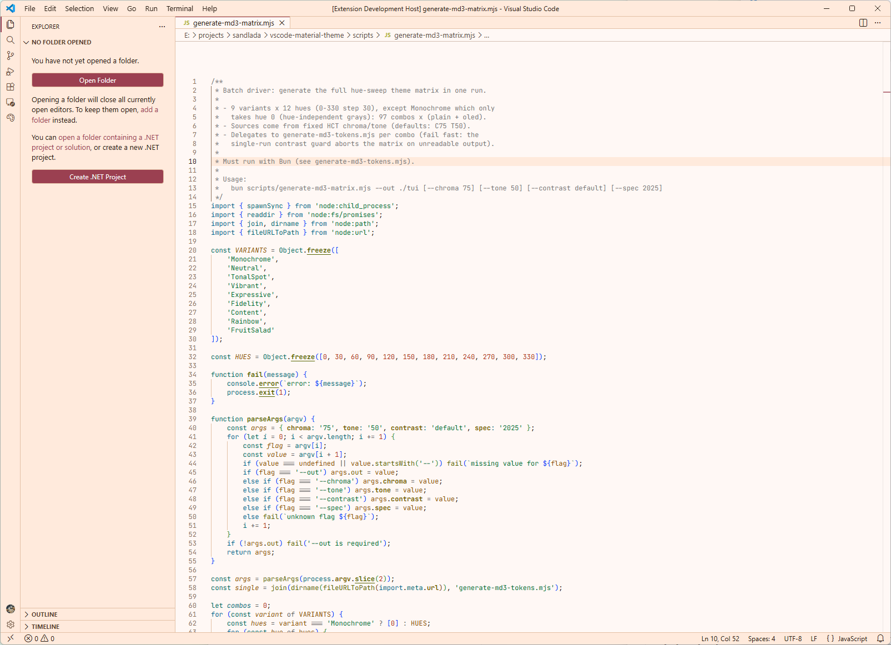The image size is (891, 645).
Task: Click 'spawnSync' import on line 15
Action: pyautogui.click(x=265, y=206)
